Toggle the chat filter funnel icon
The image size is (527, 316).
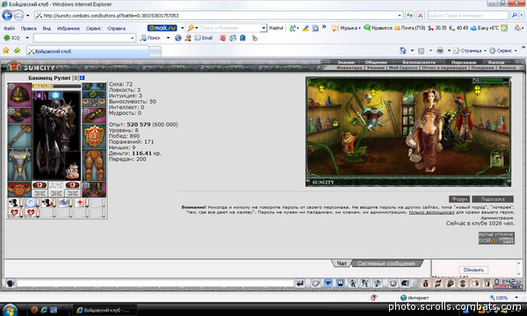[x=328, y=284]
